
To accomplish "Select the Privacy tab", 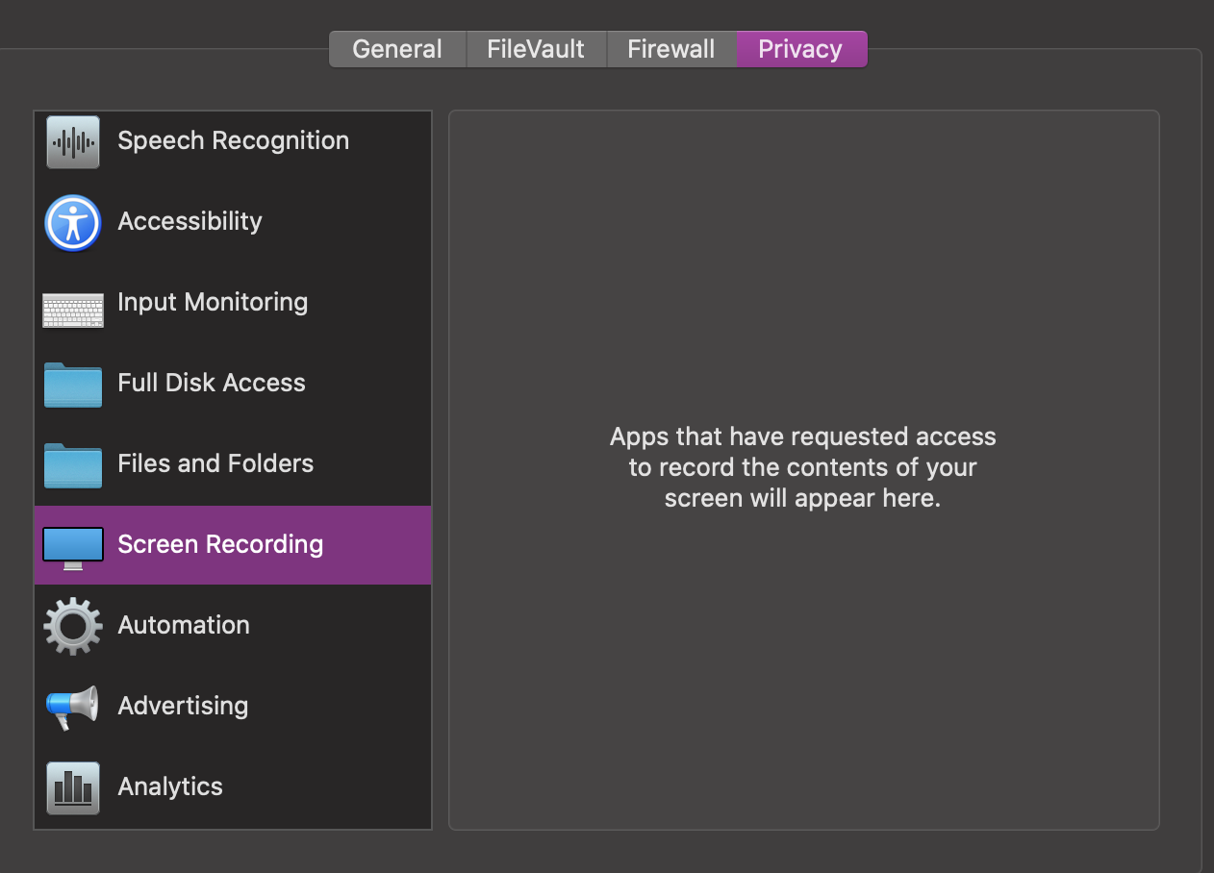I will 800,49.
